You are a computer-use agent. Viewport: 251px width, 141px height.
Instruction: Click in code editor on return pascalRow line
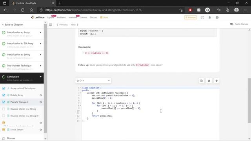coord(102,116)
